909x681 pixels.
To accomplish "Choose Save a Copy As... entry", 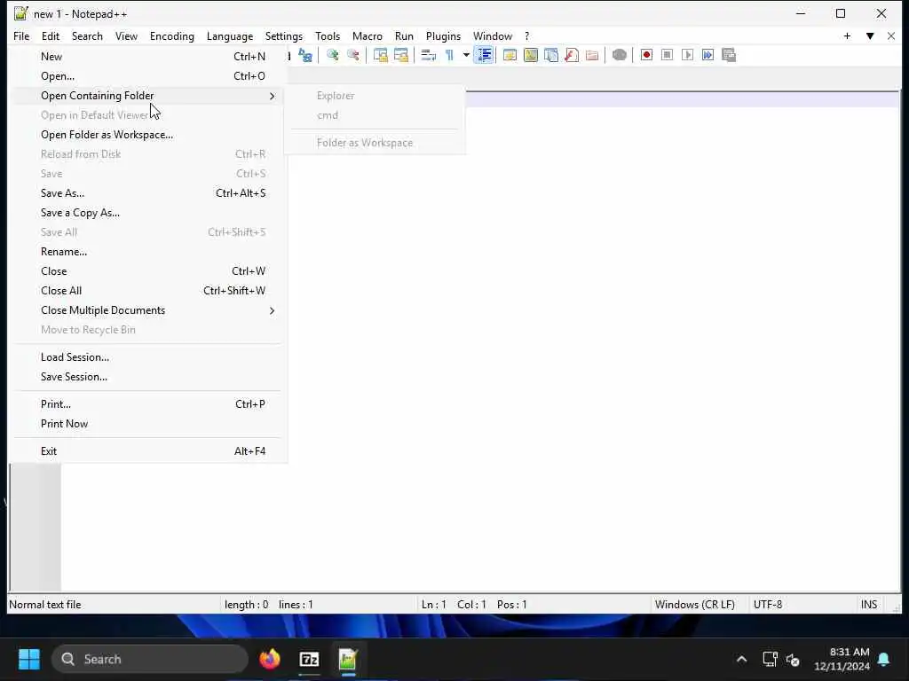I will 148,213.
